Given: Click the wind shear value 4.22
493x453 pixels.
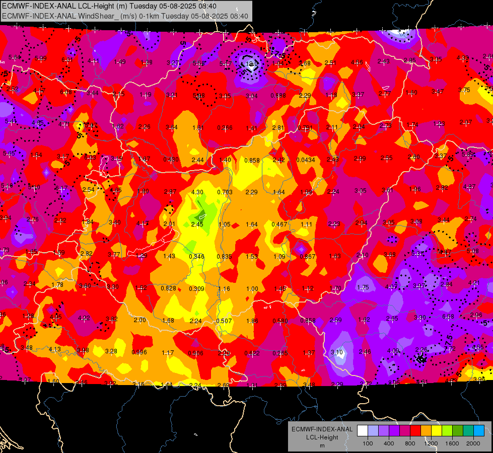Looking at the screenshot, I should coord(84,318).
